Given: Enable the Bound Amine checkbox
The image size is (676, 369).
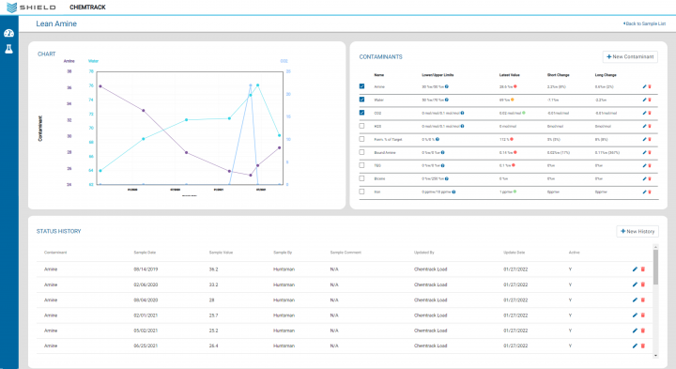Looking at the screenshot, I should pos(361,152).
